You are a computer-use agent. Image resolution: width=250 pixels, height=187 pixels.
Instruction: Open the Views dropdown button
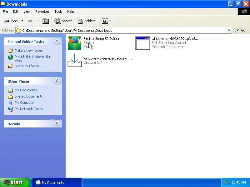(x=106, y=21)
